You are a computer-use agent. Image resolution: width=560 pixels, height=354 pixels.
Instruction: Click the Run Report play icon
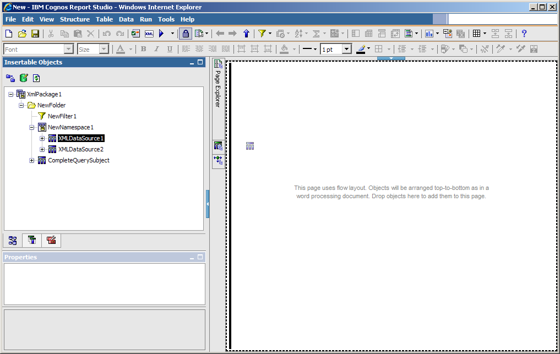pos(161,34)
